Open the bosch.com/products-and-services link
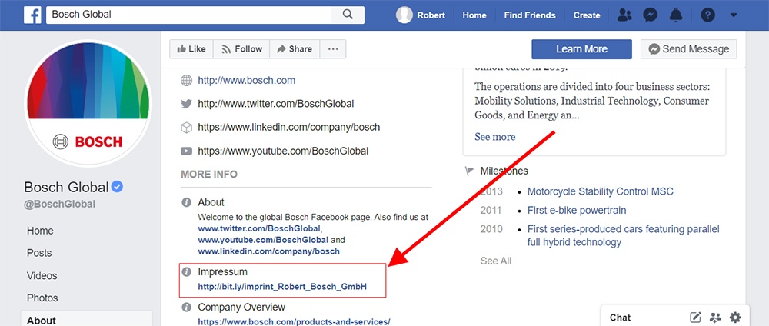 [x=295, y=322]
